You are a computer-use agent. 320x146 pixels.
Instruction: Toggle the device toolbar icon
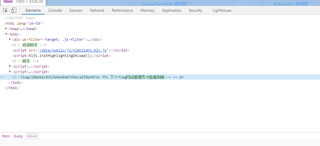pos(14,10)
